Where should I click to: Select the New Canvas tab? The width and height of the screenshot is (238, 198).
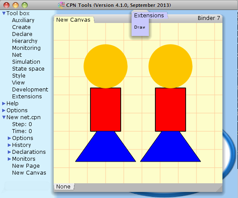[x=73, y=20]
